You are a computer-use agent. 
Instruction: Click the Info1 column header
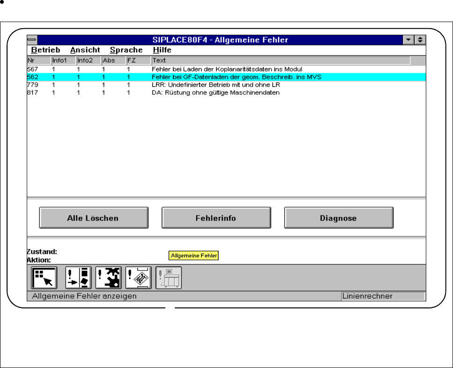(x=64, y=61)
